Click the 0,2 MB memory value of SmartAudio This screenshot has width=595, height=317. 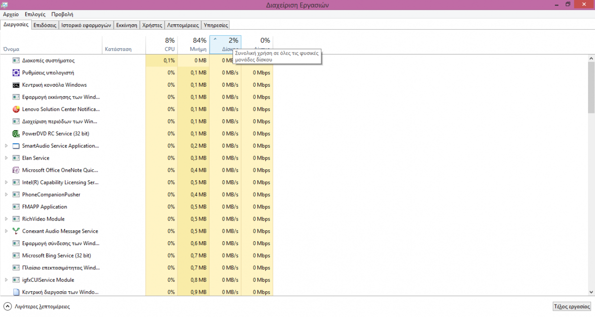pos(199,146)
